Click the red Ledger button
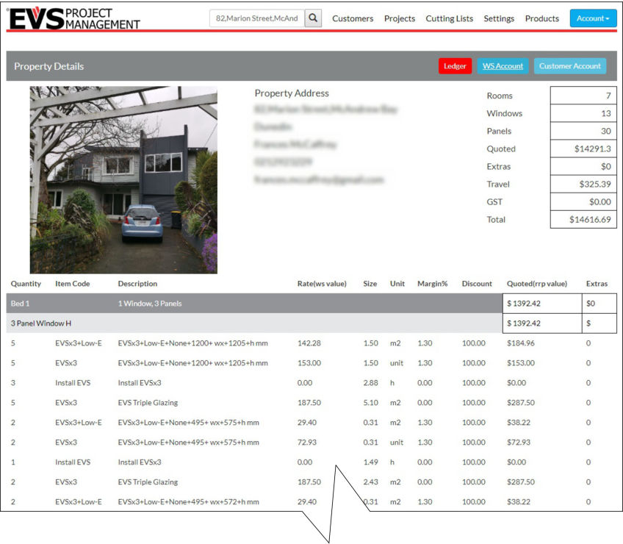Viewport: 623px width, 544px height. (455, 66)
